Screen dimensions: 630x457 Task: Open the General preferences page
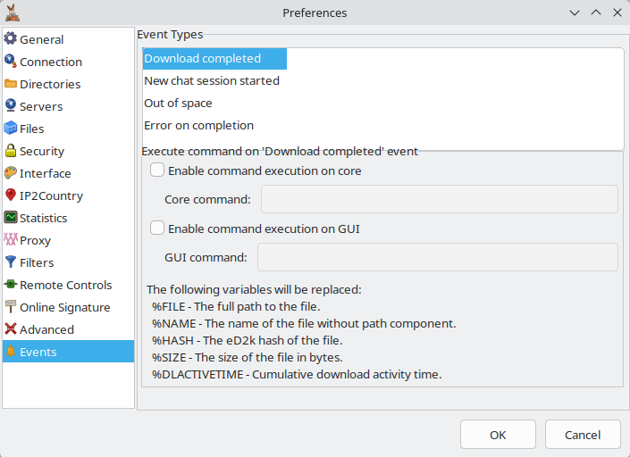[42, 39]
